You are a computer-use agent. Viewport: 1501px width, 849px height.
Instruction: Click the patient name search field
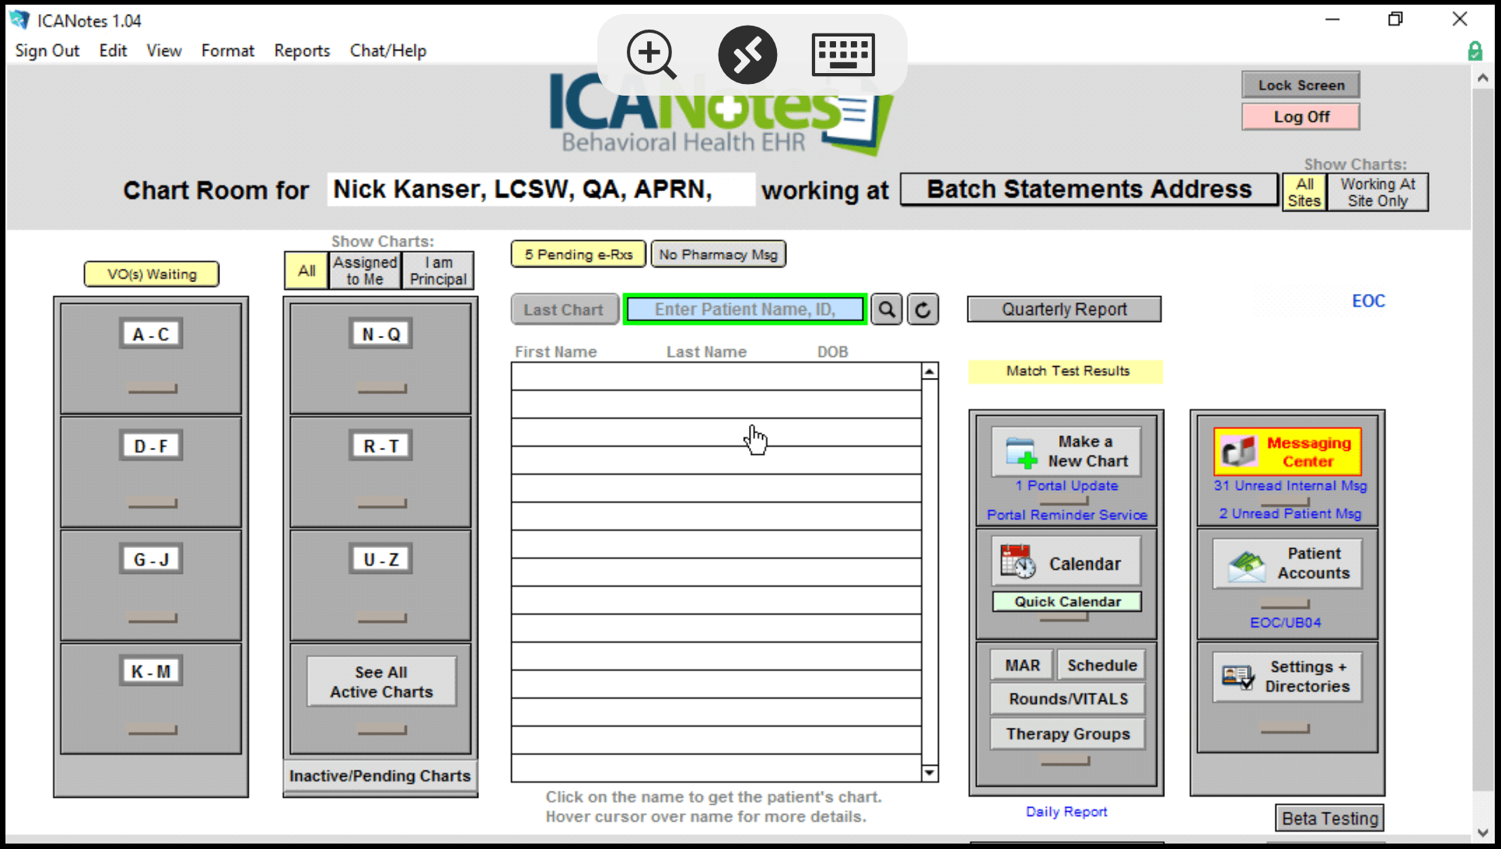click(x=744, y=309)
